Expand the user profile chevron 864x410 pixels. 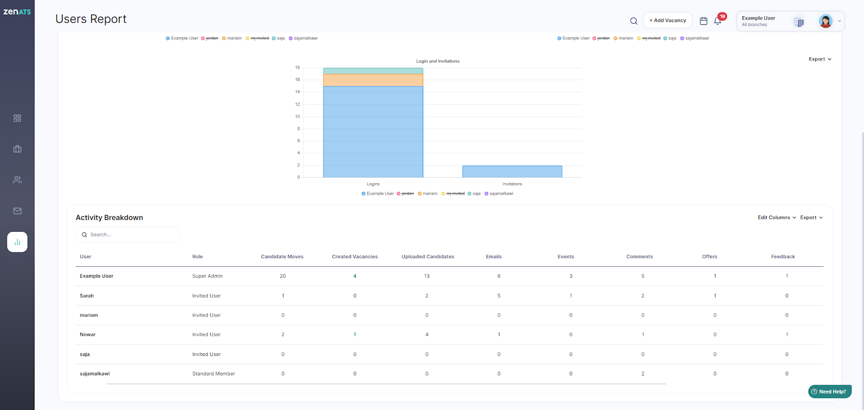[839, 22]
